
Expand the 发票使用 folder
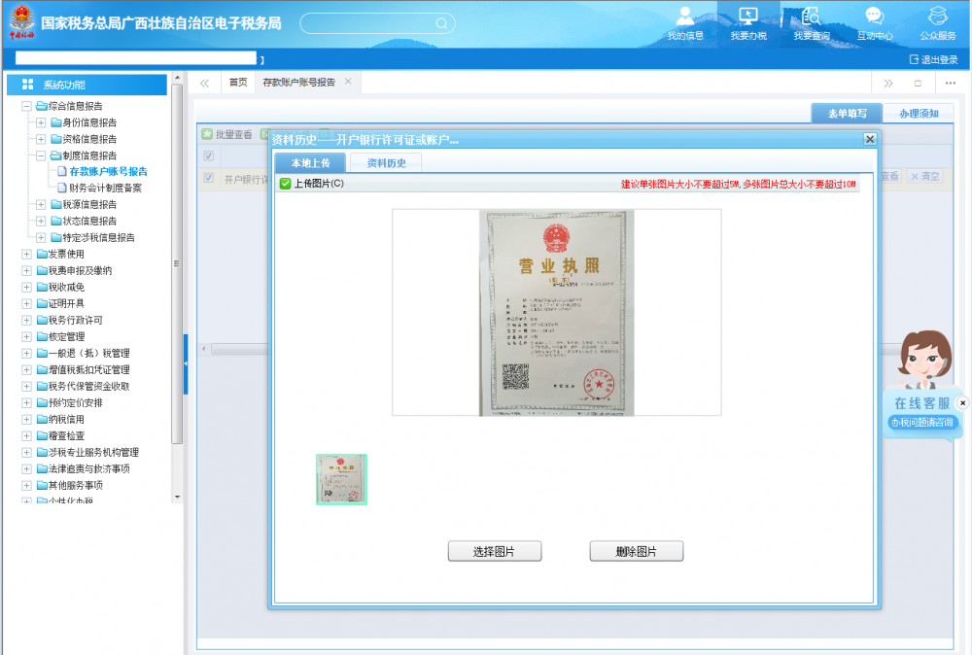(26, 254)
